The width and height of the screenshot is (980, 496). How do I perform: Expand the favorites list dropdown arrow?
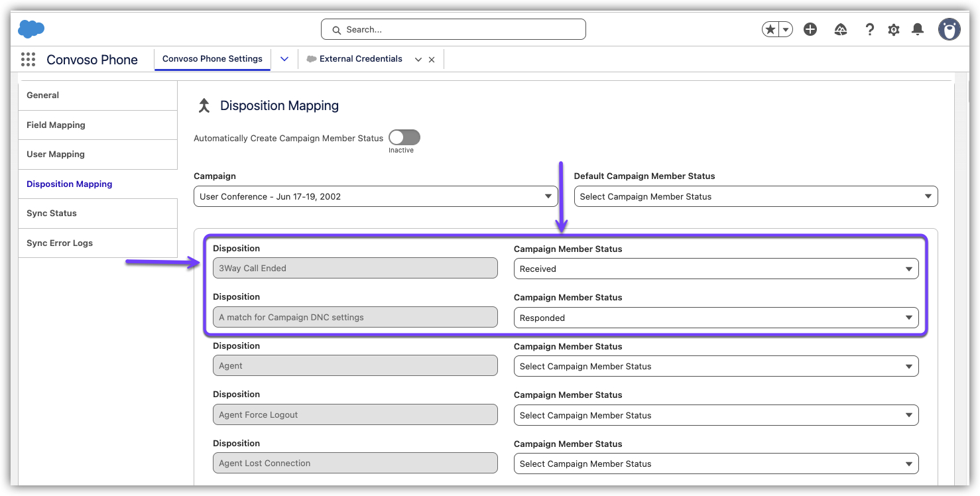(x=786, y=29)
